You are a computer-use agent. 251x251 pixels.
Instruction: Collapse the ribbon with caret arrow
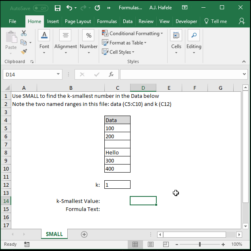pyautogui.click(x=244, y=61)
